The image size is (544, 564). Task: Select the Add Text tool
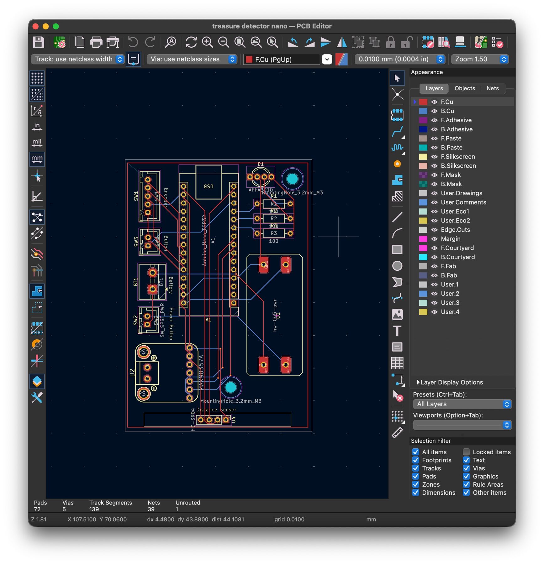point(397,331)
